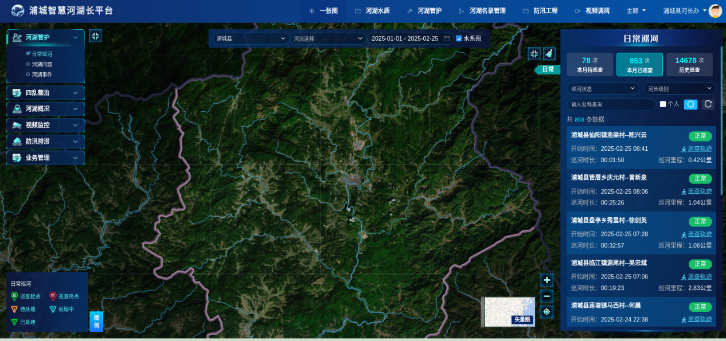
Task: Uncheck the 水系图 checkbox
Action: point(459,38)
